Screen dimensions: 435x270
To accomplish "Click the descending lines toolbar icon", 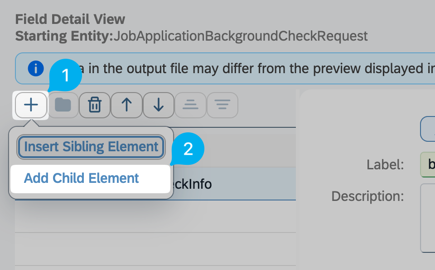I will (222, 105).
